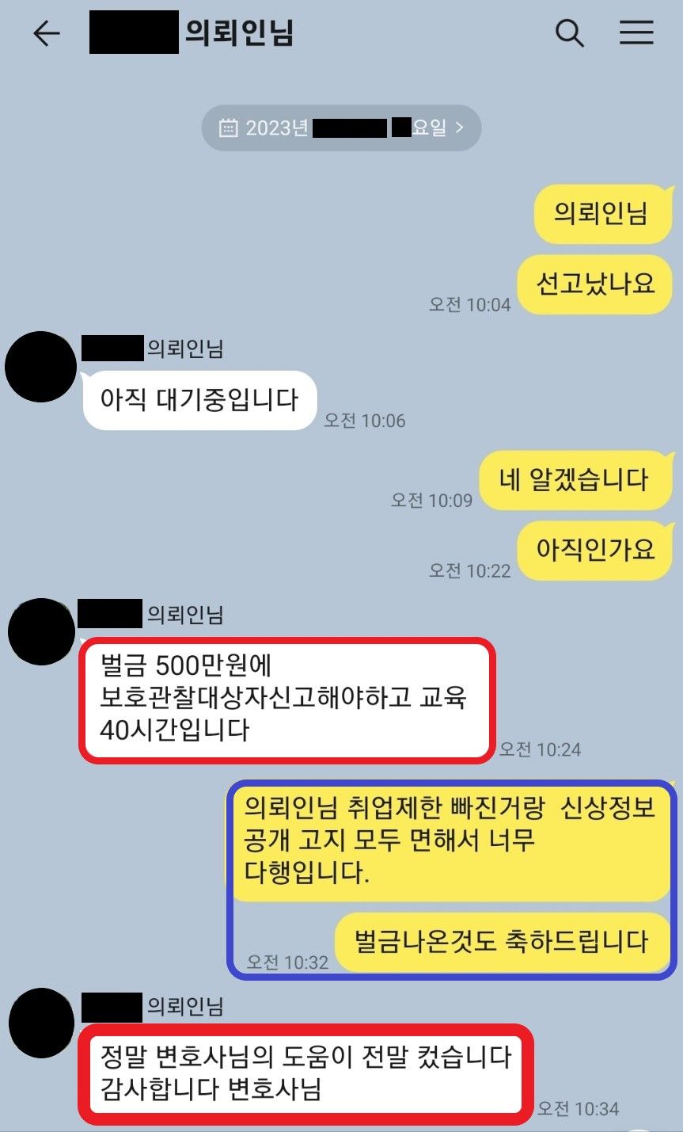The height and width of the screenshot is (1132, 683).
Task: Select the '선고났나요' message bubble
Action: pyautogui.click(x=595, y=284)
